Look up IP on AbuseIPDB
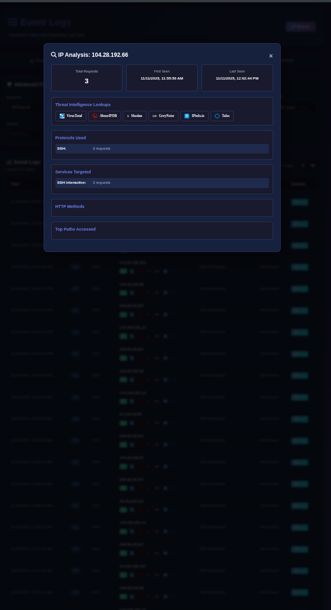The image size is (331, 610). 104,116
